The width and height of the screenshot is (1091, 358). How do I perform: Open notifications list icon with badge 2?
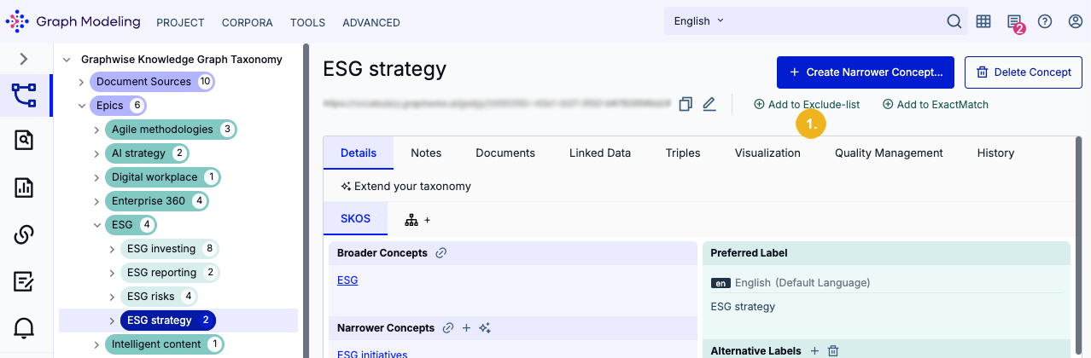[x=1014, y=22]
